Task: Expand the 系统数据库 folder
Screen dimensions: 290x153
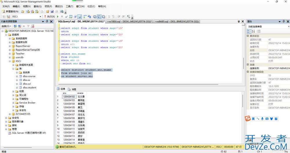Action: (x=10, y=39)
